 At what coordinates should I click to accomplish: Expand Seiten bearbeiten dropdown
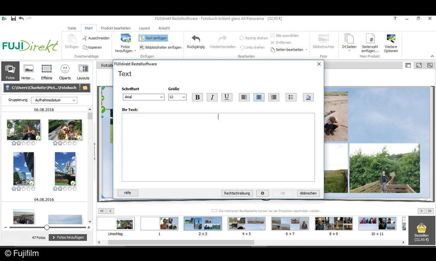click(x=306, y=50)
